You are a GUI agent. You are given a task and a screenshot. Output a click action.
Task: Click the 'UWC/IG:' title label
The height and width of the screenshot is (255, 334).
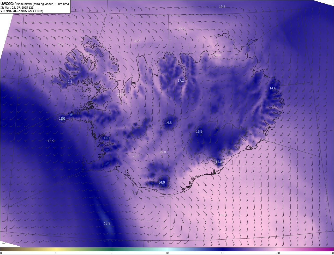point(7,3)
